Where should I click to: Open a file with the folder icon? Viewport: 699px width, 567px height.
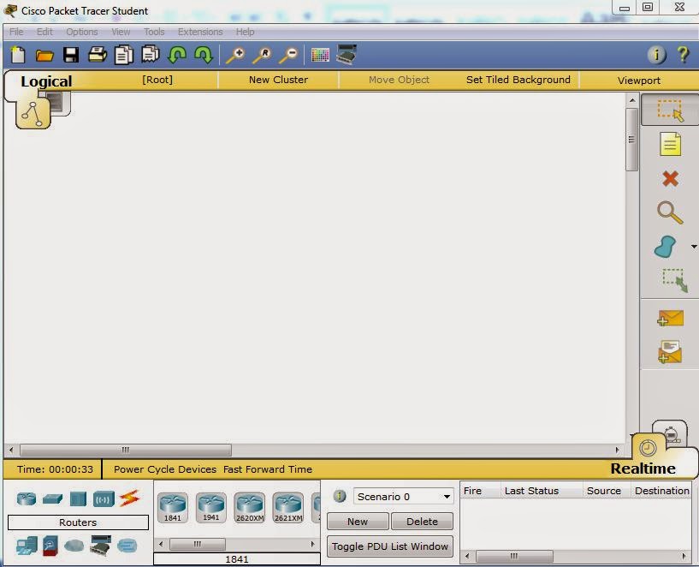[x=44, y=56]
